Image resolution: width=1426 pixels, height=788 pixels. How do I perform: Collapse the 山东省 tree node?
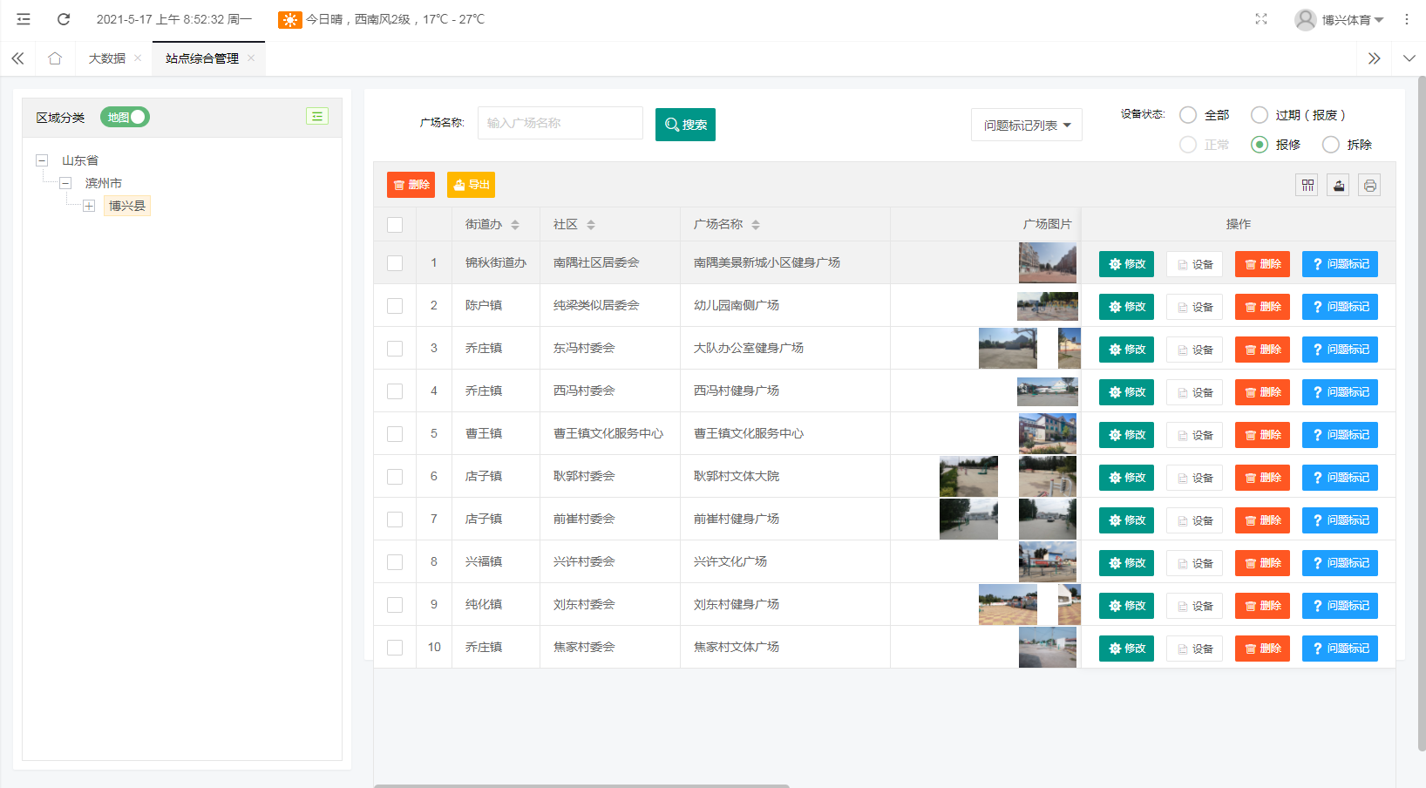[42, 160]
